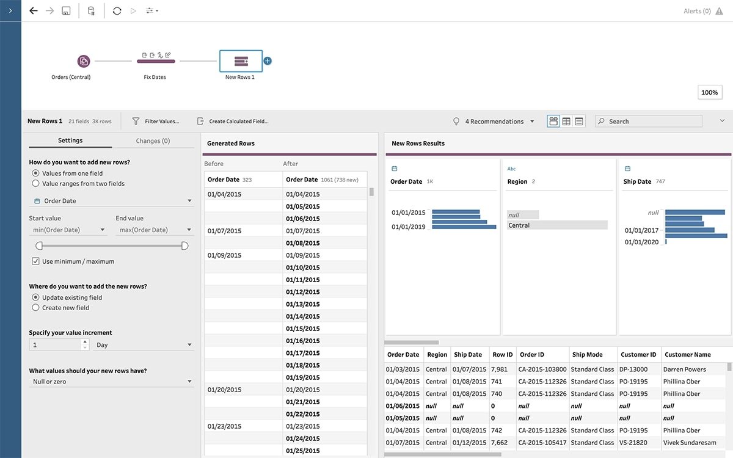Select the list view icon near Search
Viewport: 733px width, 458px height.
point(578,121)
